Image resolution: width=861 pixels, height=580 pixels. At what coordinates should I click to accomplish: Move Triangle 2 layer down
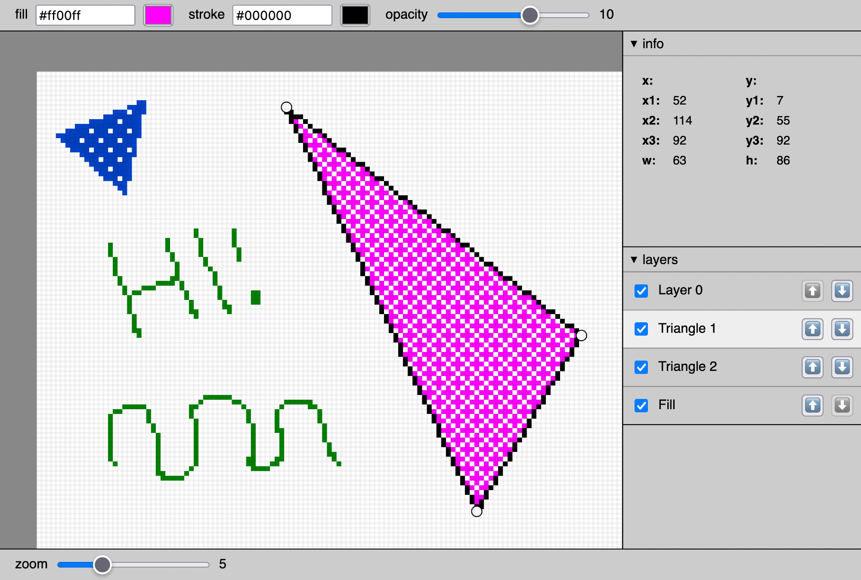coord(842,367)
